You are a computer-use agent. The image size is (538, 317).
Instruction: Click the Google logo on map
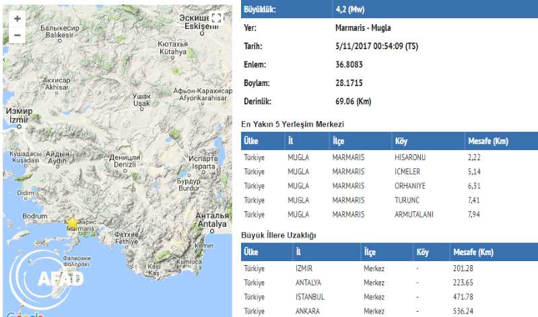[x=27, y=314]
